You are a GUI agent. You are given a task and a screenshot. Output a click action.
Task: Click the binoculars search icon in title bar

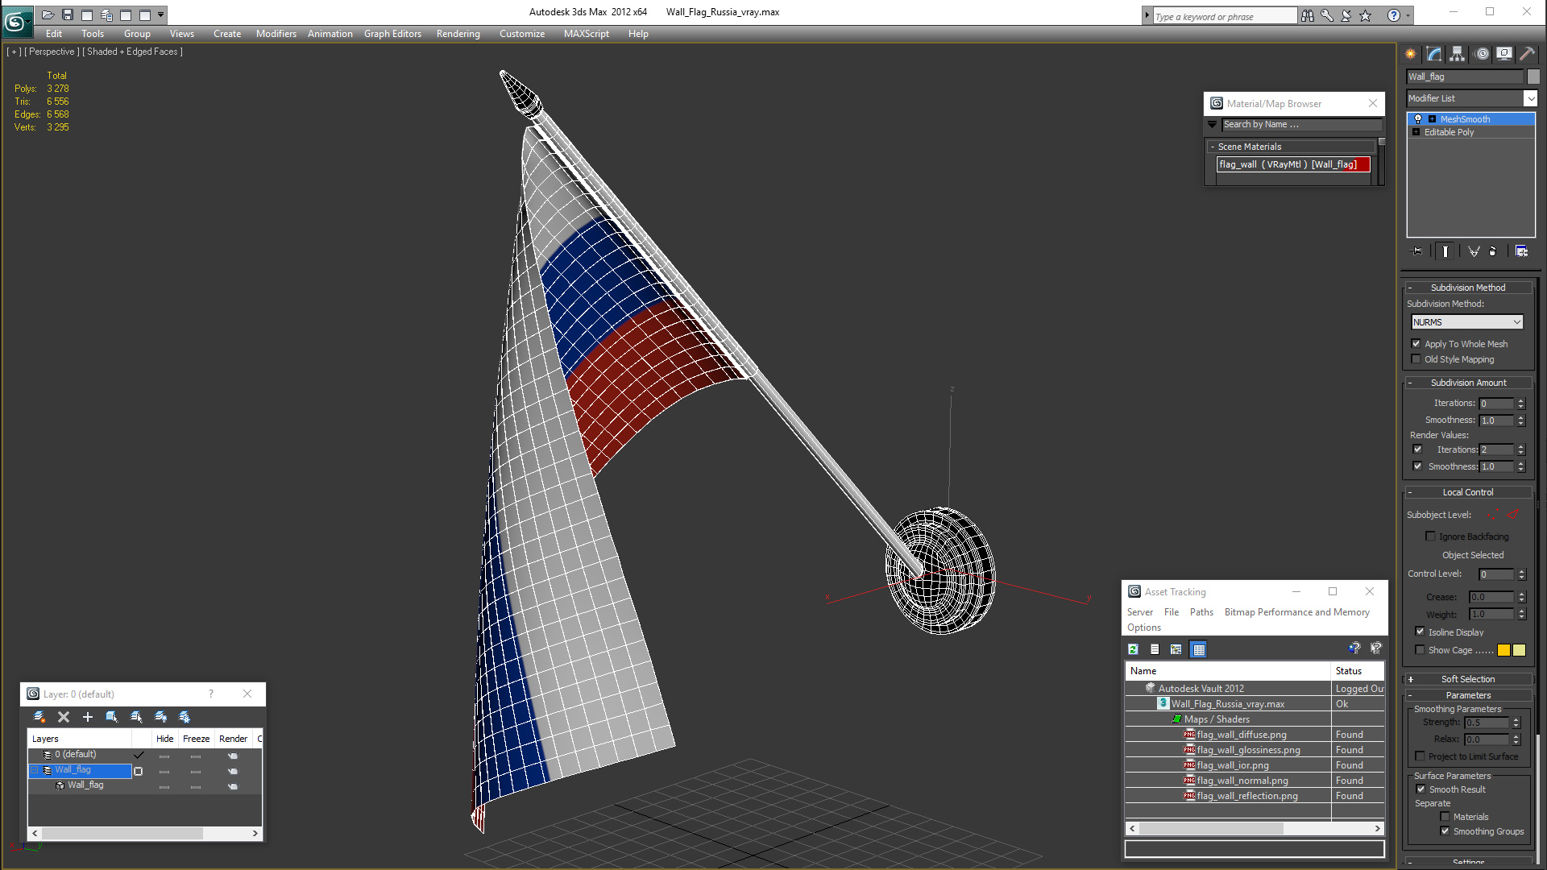[x=1307, y=15]
